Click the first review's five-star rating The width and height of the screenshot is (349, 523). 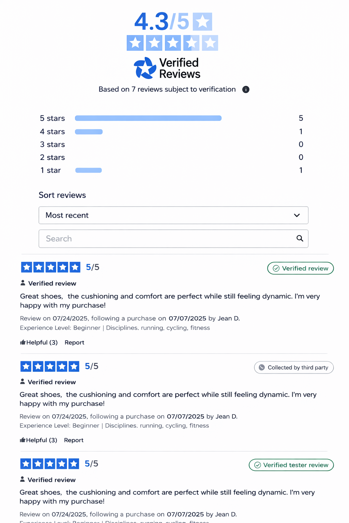50,267
